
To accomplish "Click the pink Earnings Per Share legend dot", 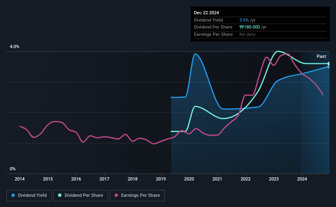I will pos(116,195).
